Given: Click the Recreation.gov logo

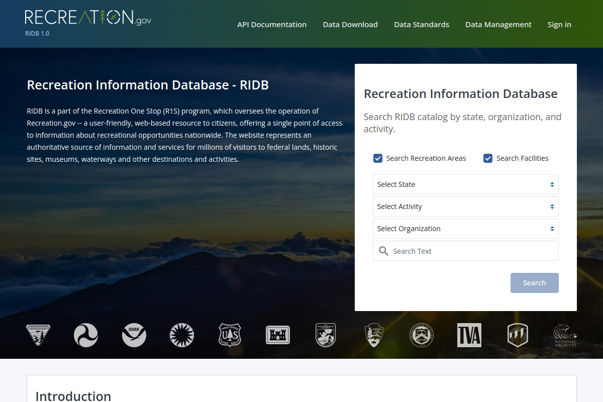Looking at the screenshot, I should (x=88, y=18).
